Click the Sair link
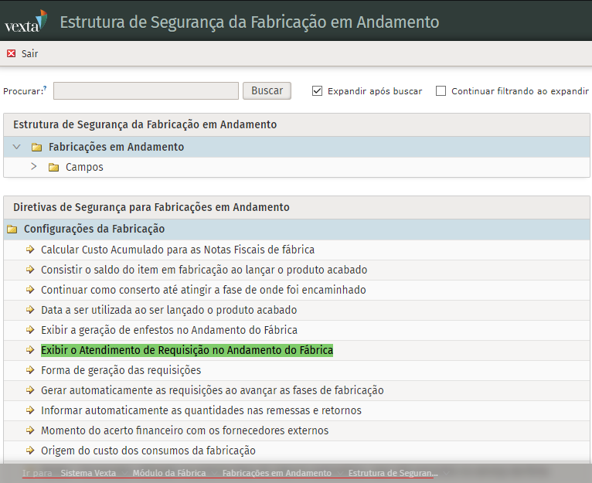Screen dimensions: 592x483 [x=29, y=54]
